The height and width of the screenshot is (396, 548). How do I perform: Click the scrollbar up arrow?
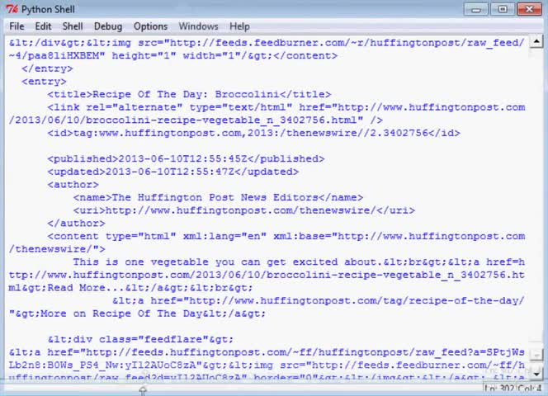536,41
